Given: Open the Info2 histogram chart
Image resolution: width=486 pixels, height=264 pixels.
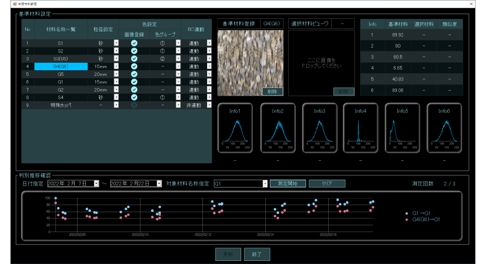Looking at the screenshot, I should coord(277,128).
